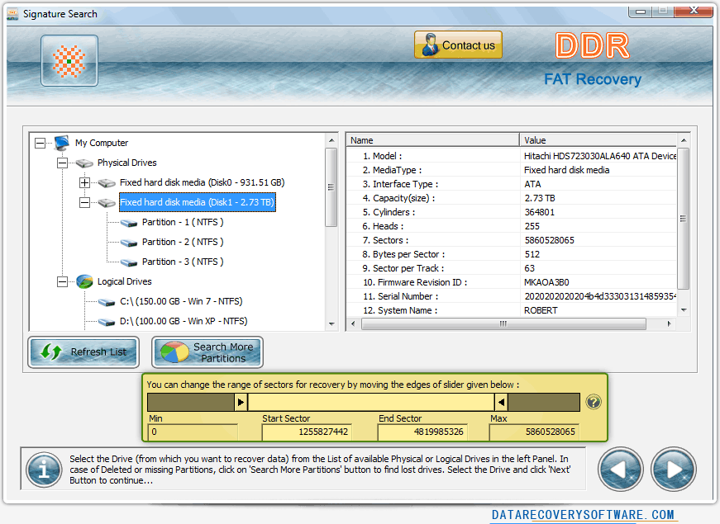Viewport: 720px width, 524px height.
Task: Collapse the Logical Drives node
Action: click(x=61, y=281)
